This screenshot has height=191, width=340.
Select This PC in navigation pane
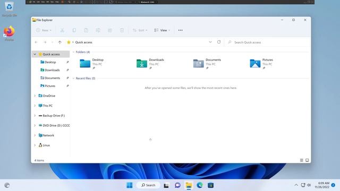(x=47, y=106)
